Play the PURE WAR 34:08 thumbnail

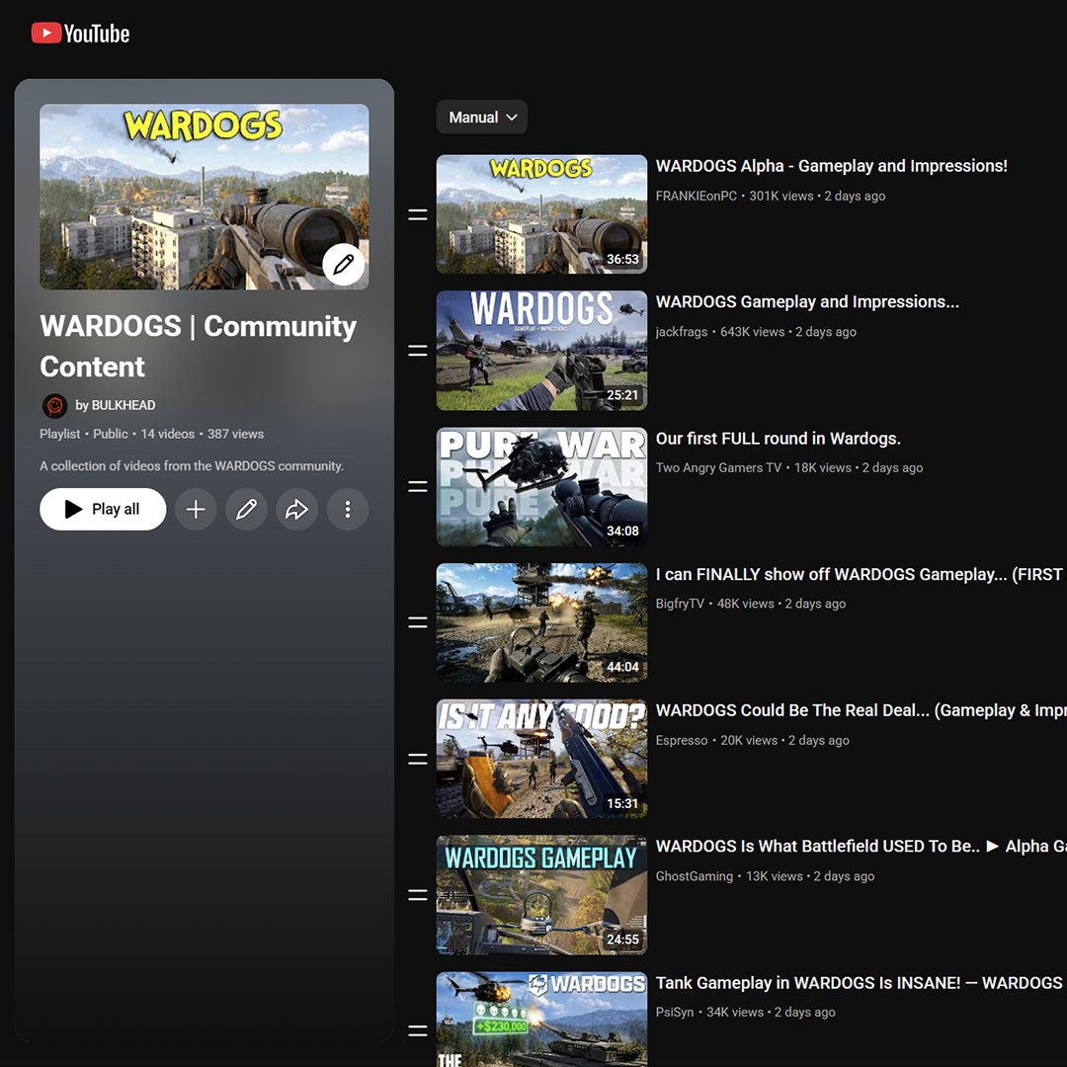tap(541, 486)
